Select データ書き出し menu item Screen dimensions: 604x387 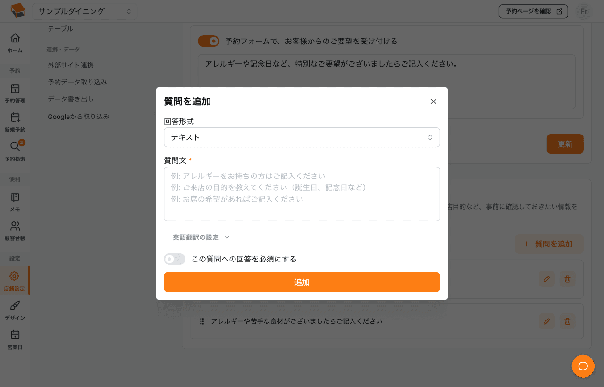point(71,99)
